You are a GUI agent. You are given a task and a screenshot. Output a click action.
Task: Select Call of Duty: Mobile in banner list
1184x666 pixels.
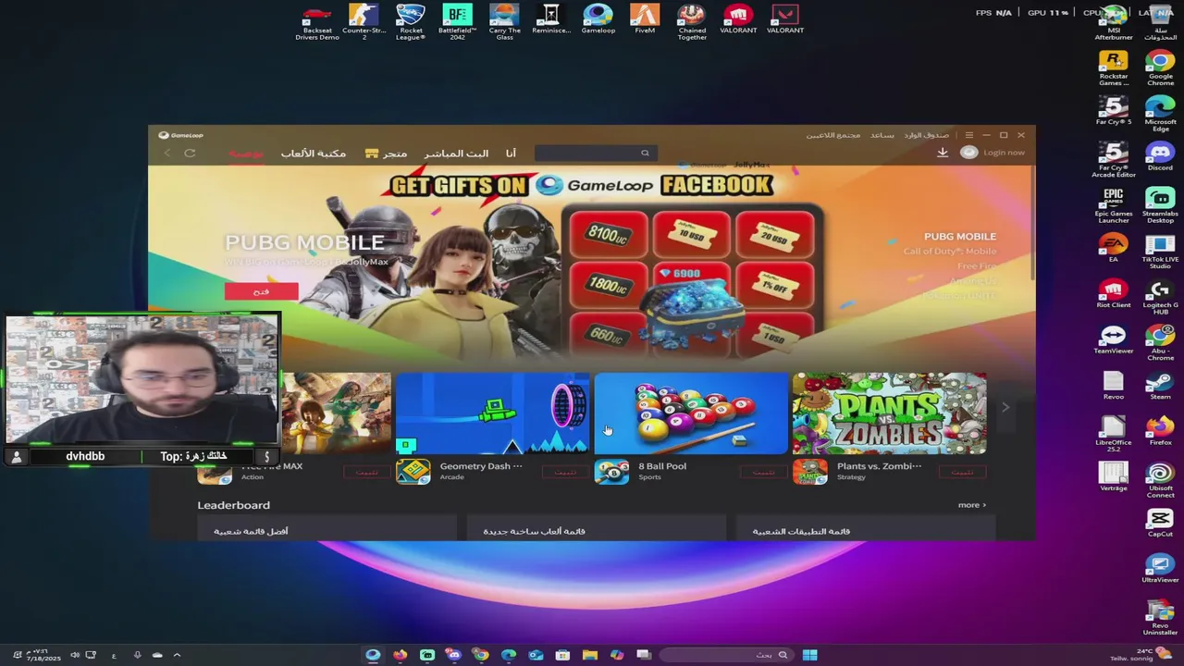coord(950,252)
